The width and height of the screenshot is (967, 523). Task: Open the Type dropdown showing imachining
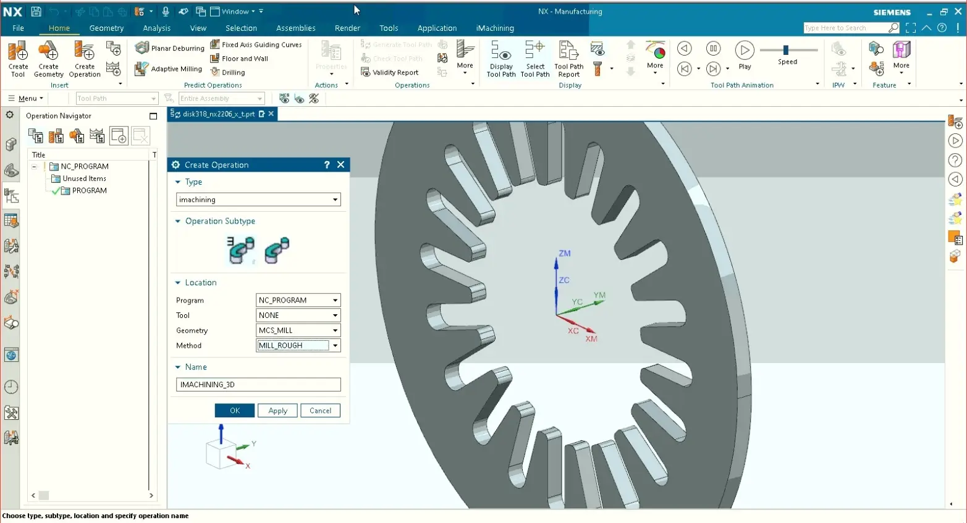coord(258,199)
